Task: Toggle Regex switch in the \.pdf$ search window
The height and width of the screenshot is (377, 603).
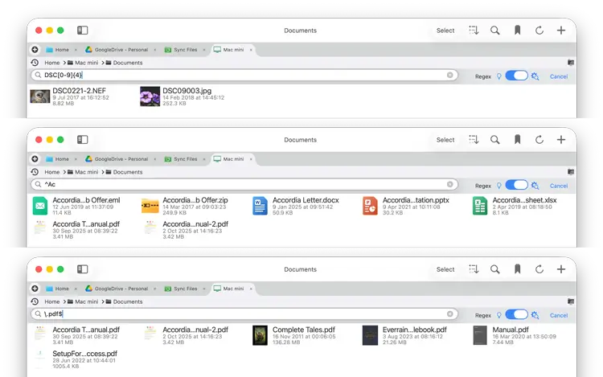Action: click(516, 315)
